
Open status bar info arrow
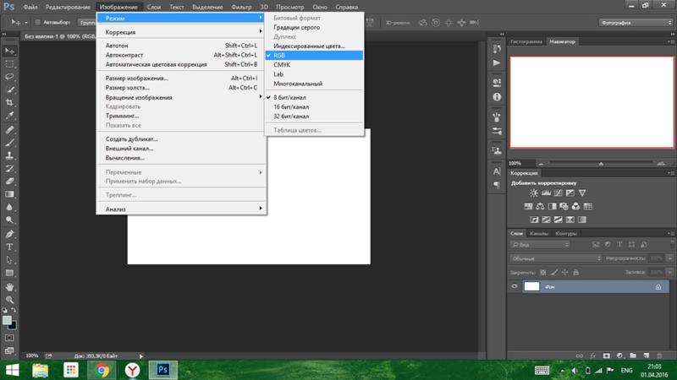(140, 356)
